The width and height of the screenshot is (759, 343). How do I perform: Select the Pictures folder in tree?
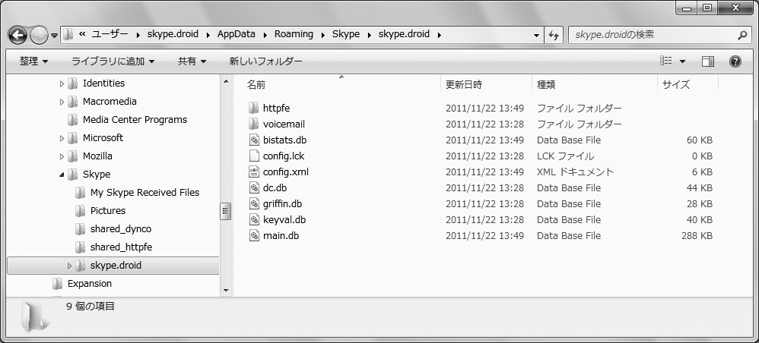[107, 211]
